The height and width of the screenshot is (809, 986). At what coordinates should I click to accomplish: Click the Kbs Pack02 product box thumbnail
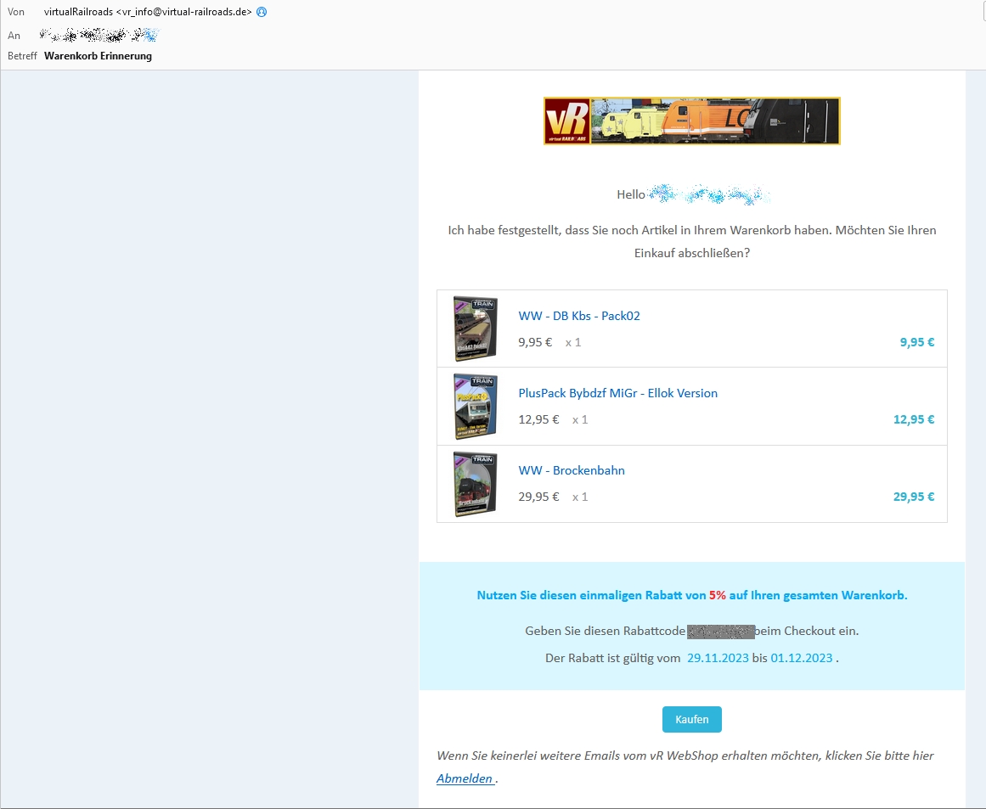tap(476, 329)
